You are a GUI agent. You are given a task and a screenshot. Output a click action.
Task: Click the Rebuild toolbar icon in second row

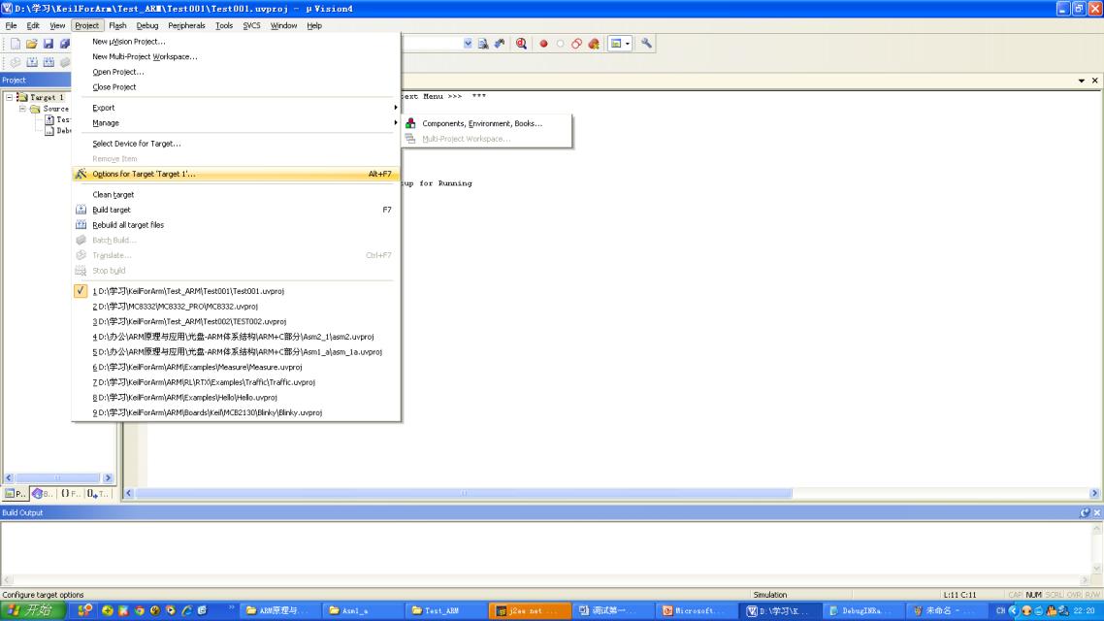pyautogui.click(x=49, y=63)
